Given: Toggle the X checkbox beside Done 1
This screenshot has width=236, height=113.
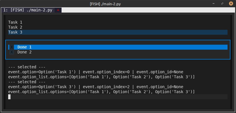Looking at the screenshot, I should coord(12,47).
